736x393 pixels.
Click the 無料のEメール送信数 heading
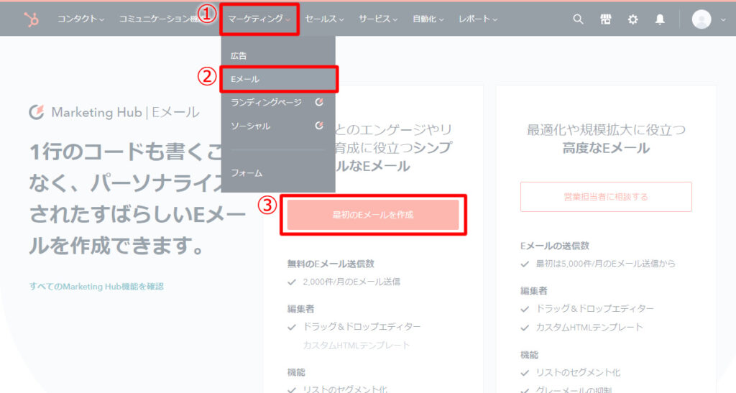coord(331,264)
